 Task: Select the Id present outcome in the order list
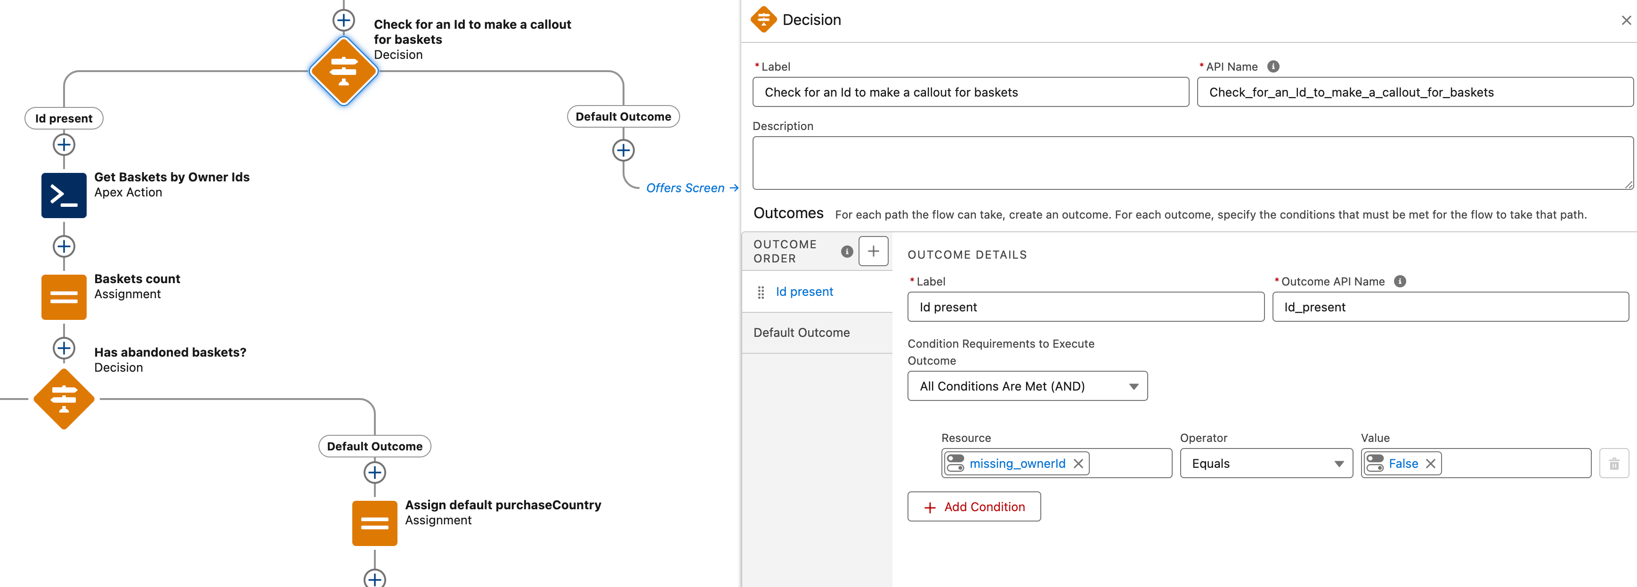[804, 292]
